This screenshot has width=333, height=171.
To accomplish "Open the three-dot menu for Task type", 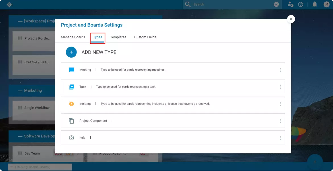I will [x=280, y=87].
